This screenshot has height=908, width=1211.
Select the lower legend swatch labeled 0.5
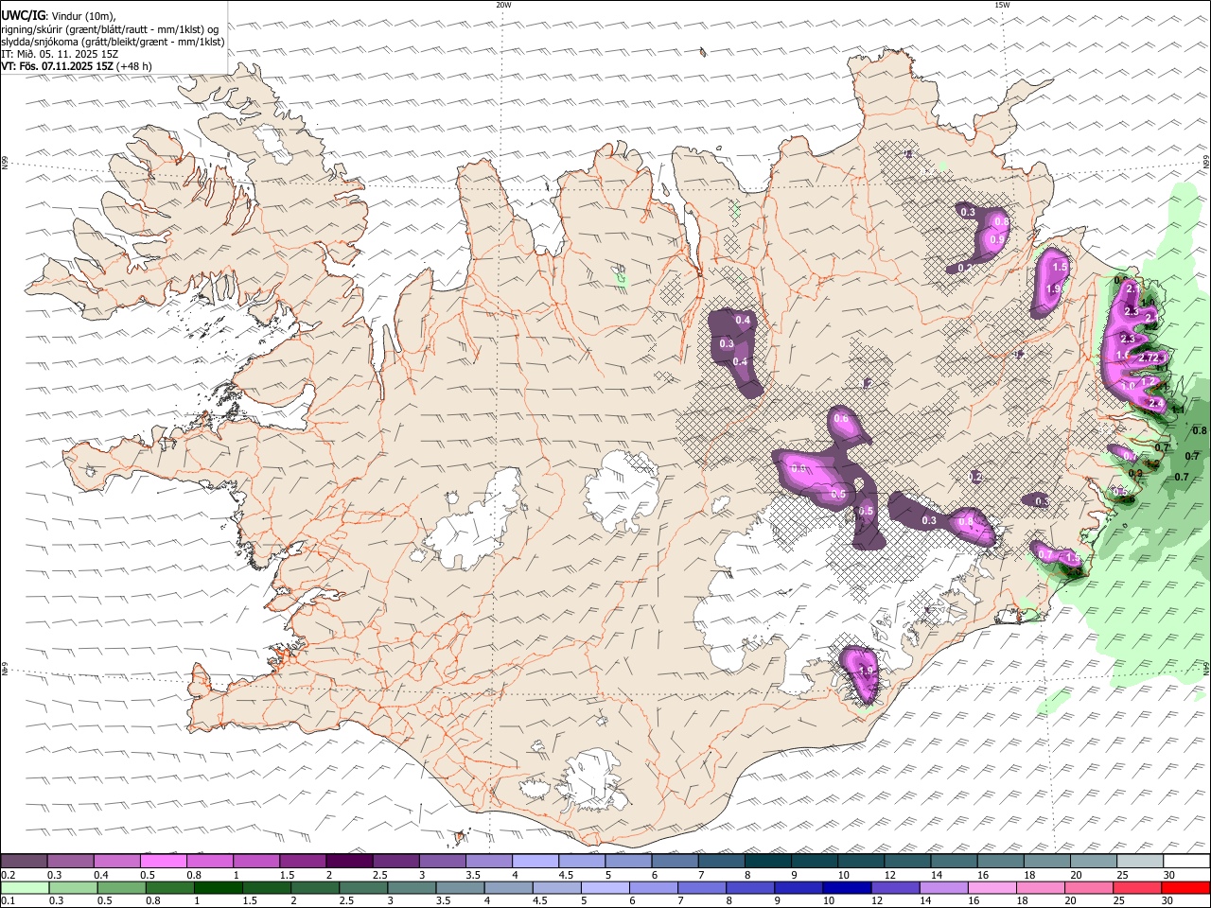point(121,888)
